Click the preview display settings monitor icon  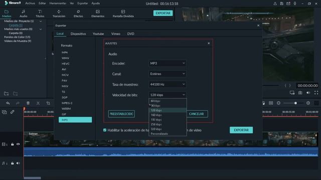292,93
